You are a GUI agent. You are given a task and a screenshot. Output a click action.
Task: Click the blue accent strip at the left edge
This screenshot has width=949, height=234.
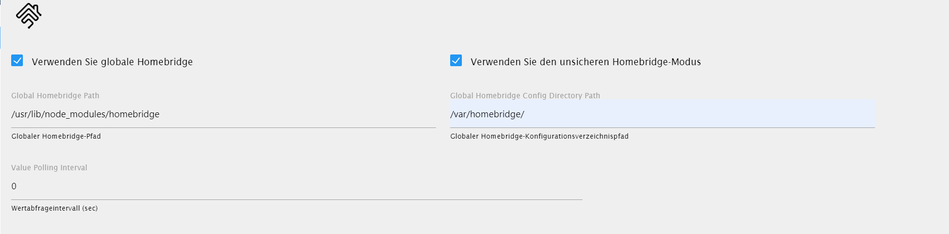0,37
